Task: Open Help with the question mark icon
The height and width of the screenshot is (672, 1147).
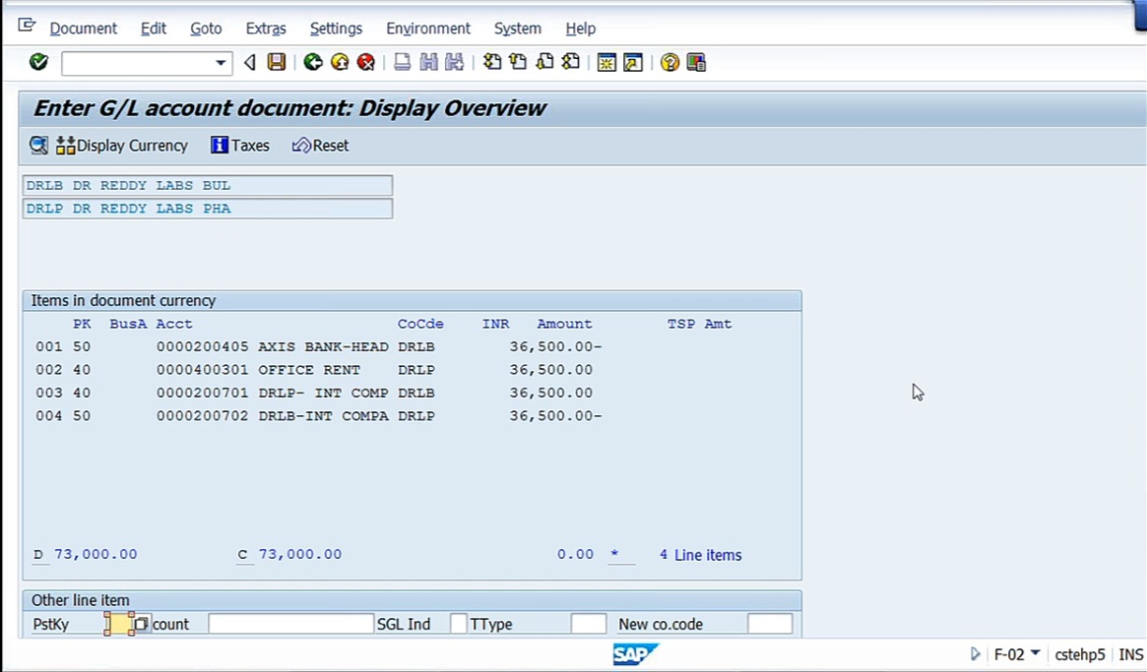Action: 669,62
